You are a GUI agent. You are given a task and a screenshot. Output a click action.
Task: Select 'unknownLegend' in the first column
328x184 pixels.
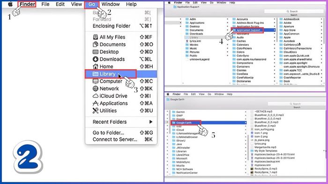tap(199, 59)
